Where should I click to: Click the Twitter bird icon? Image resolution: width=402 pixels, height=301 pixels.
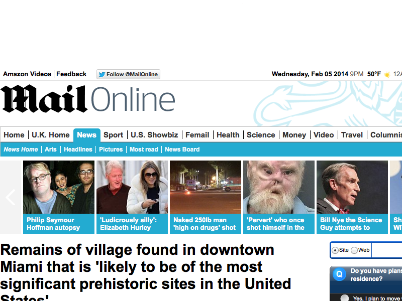pyautogui.click(x=102, y=74)
